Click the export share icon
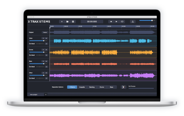The height and width of the screenshot is (116, 184). [x=133, y=22]
